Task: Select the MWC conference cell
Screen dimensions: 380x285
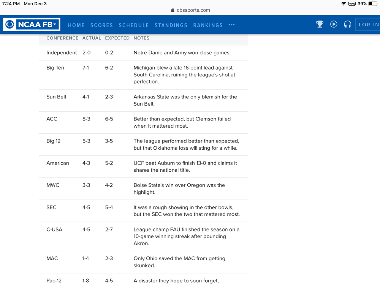Action: (52, 185)
